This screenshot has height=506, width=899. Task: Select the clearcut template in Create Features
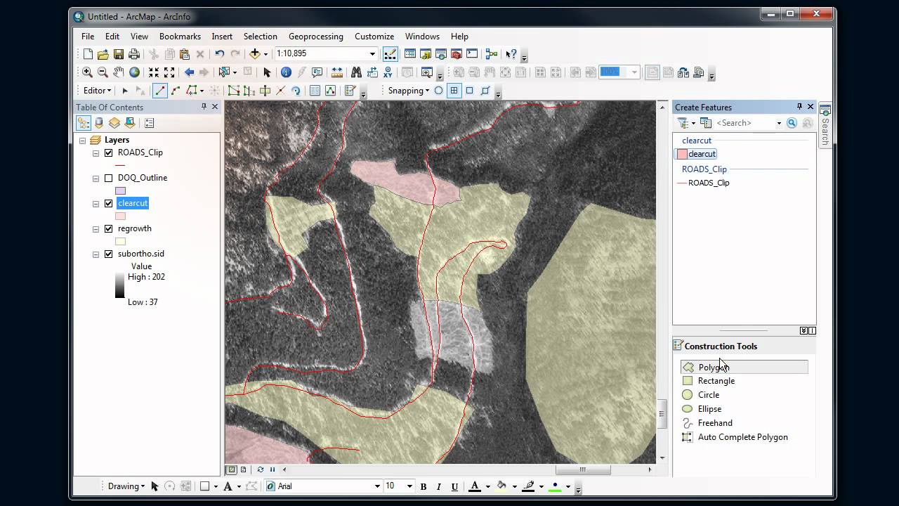click(697, 154)
